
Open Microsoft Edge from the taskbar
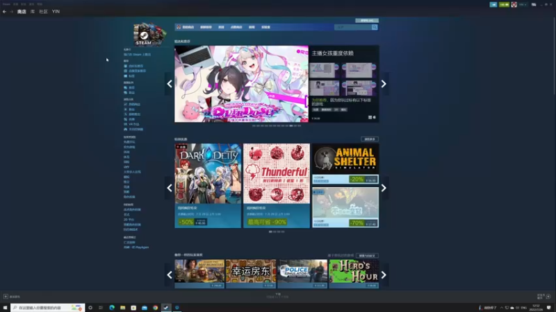(112, 308)
